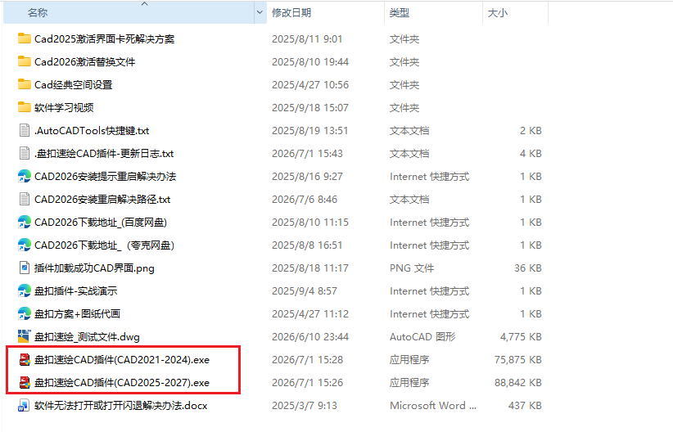Click the date 2025/8/10 19:44
This screenshot has width=673, height=432.
[x=310, y=62]
